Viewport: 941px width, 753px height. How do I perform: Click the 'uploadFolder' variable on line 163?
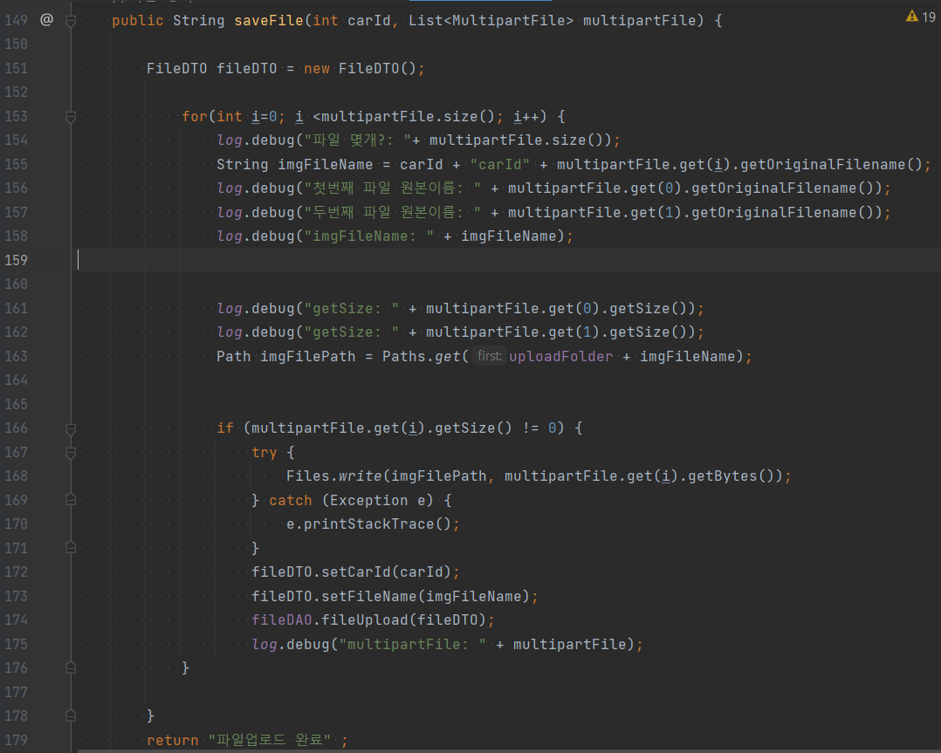click(561, 356)
